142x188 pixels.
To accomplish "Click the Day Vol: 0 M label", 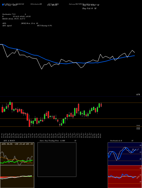I will click(89, 9).
